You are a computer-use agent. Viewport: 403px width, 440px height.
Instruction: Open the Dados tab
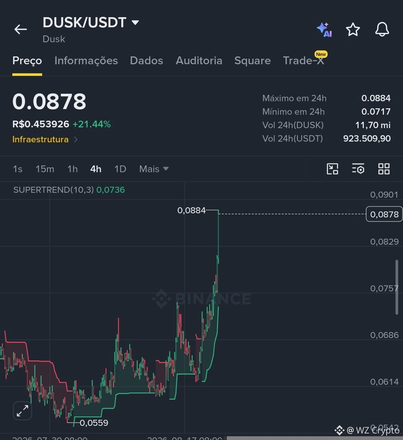146,61
